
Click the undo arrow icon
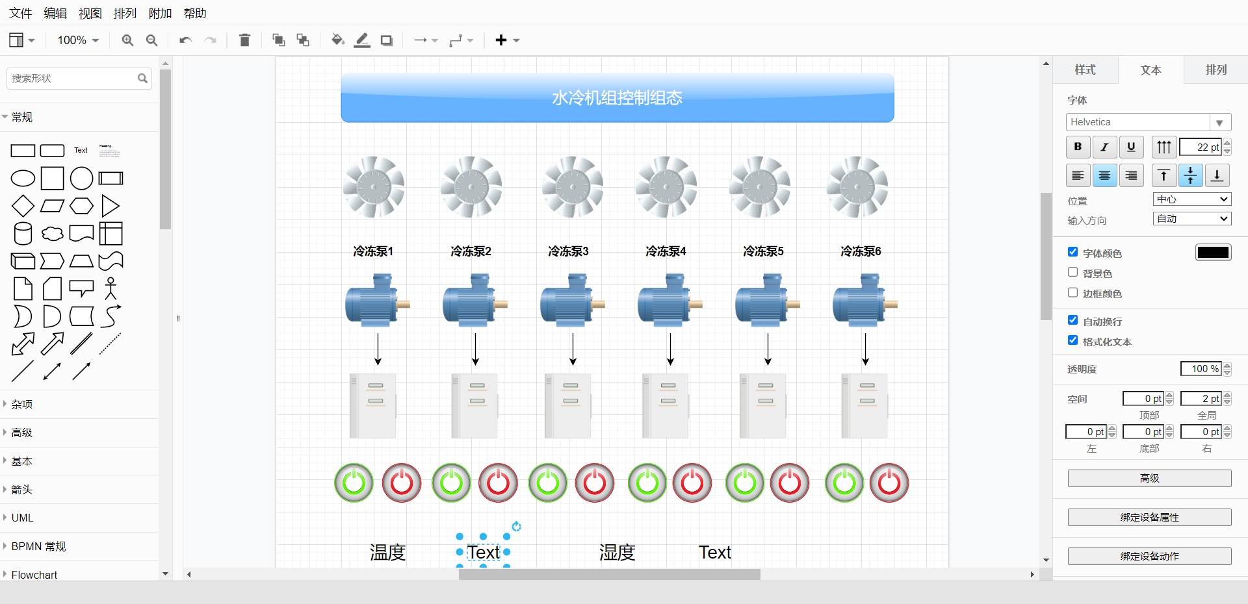click(185, 40)
